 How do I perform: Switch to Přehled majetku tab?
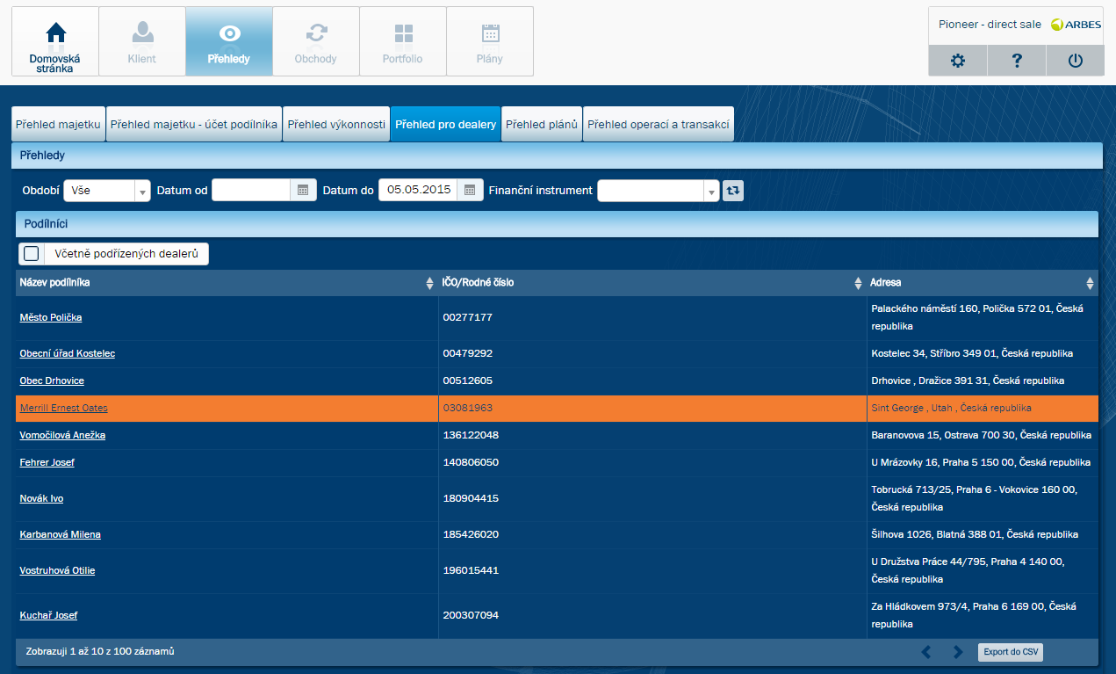[x=58, y=125]
